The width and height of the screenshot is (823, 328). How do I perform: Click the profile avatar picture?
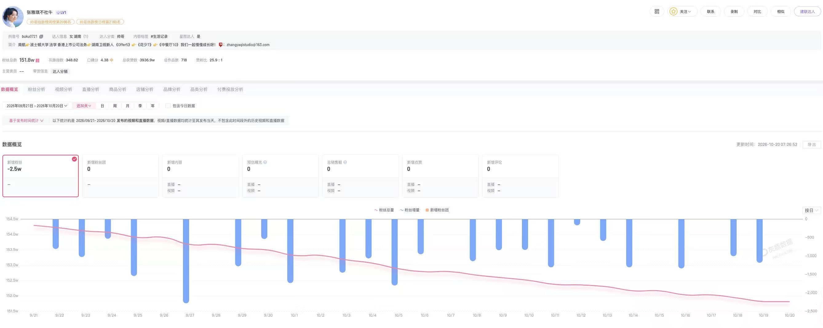pos(13,17)
